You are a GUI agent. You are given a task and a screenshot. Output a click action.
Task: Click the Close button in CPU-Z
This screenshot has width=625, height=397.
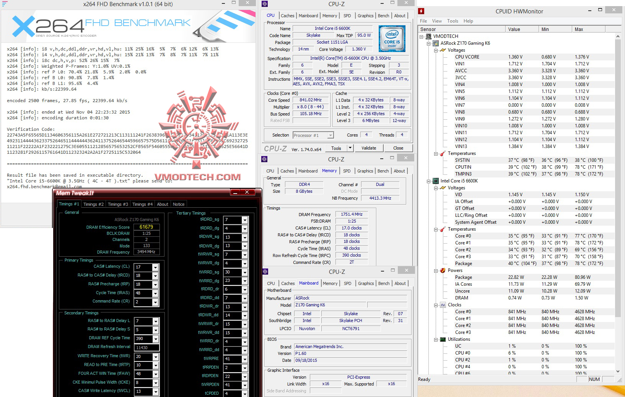click(398, 148)
